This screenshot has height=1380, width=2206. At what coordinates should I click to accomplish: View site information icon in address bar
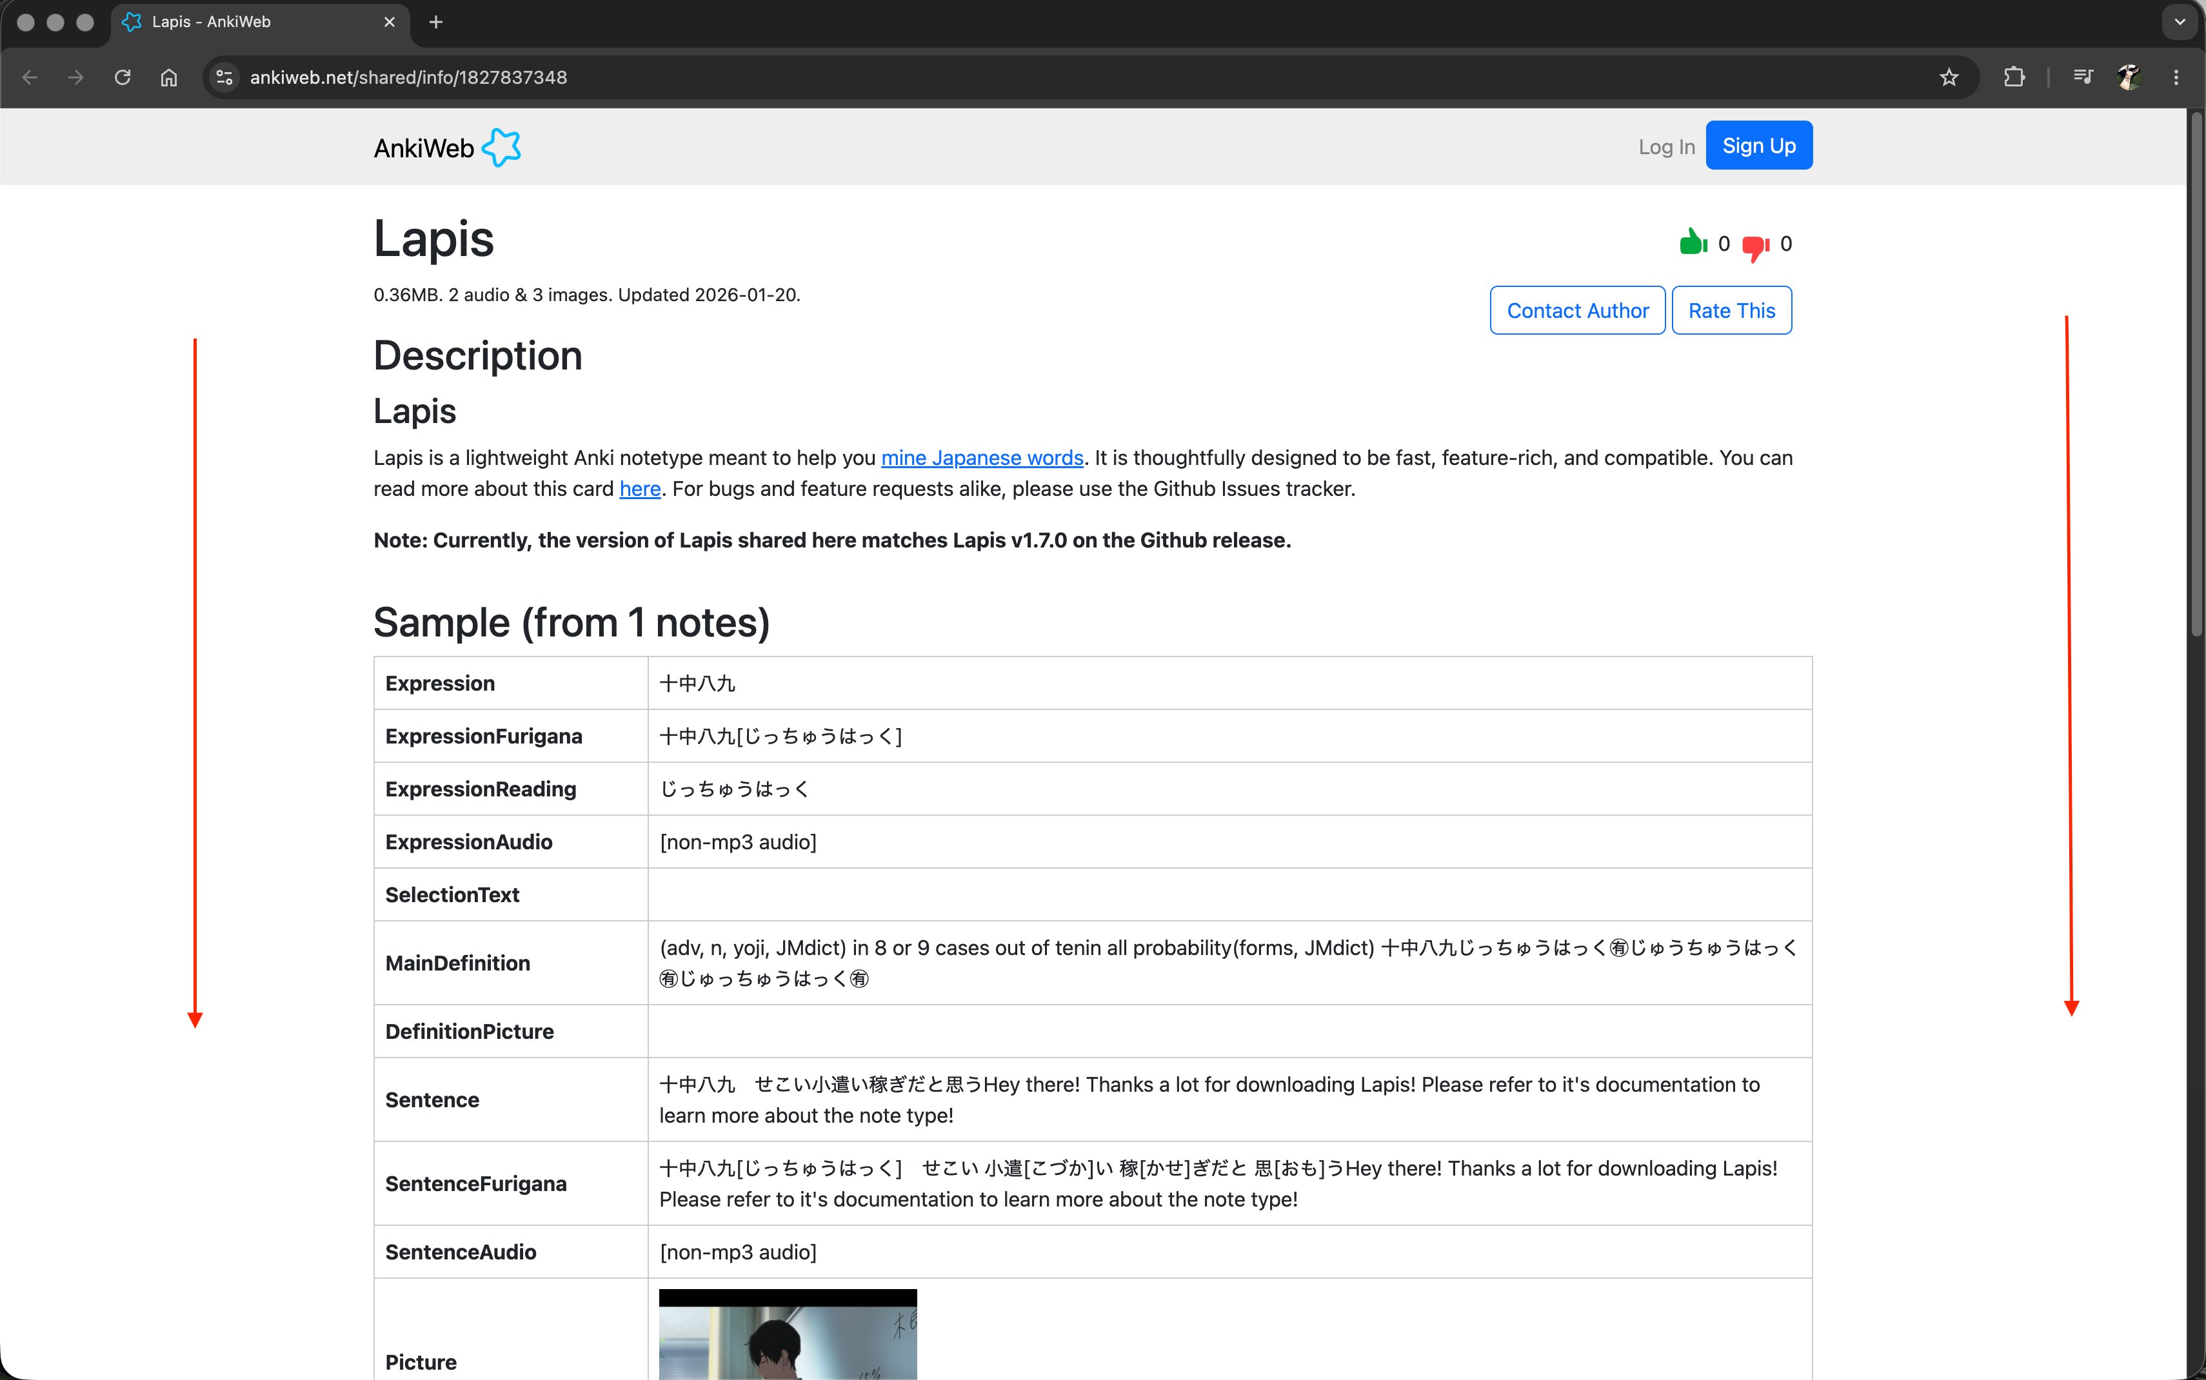[224, 77]
